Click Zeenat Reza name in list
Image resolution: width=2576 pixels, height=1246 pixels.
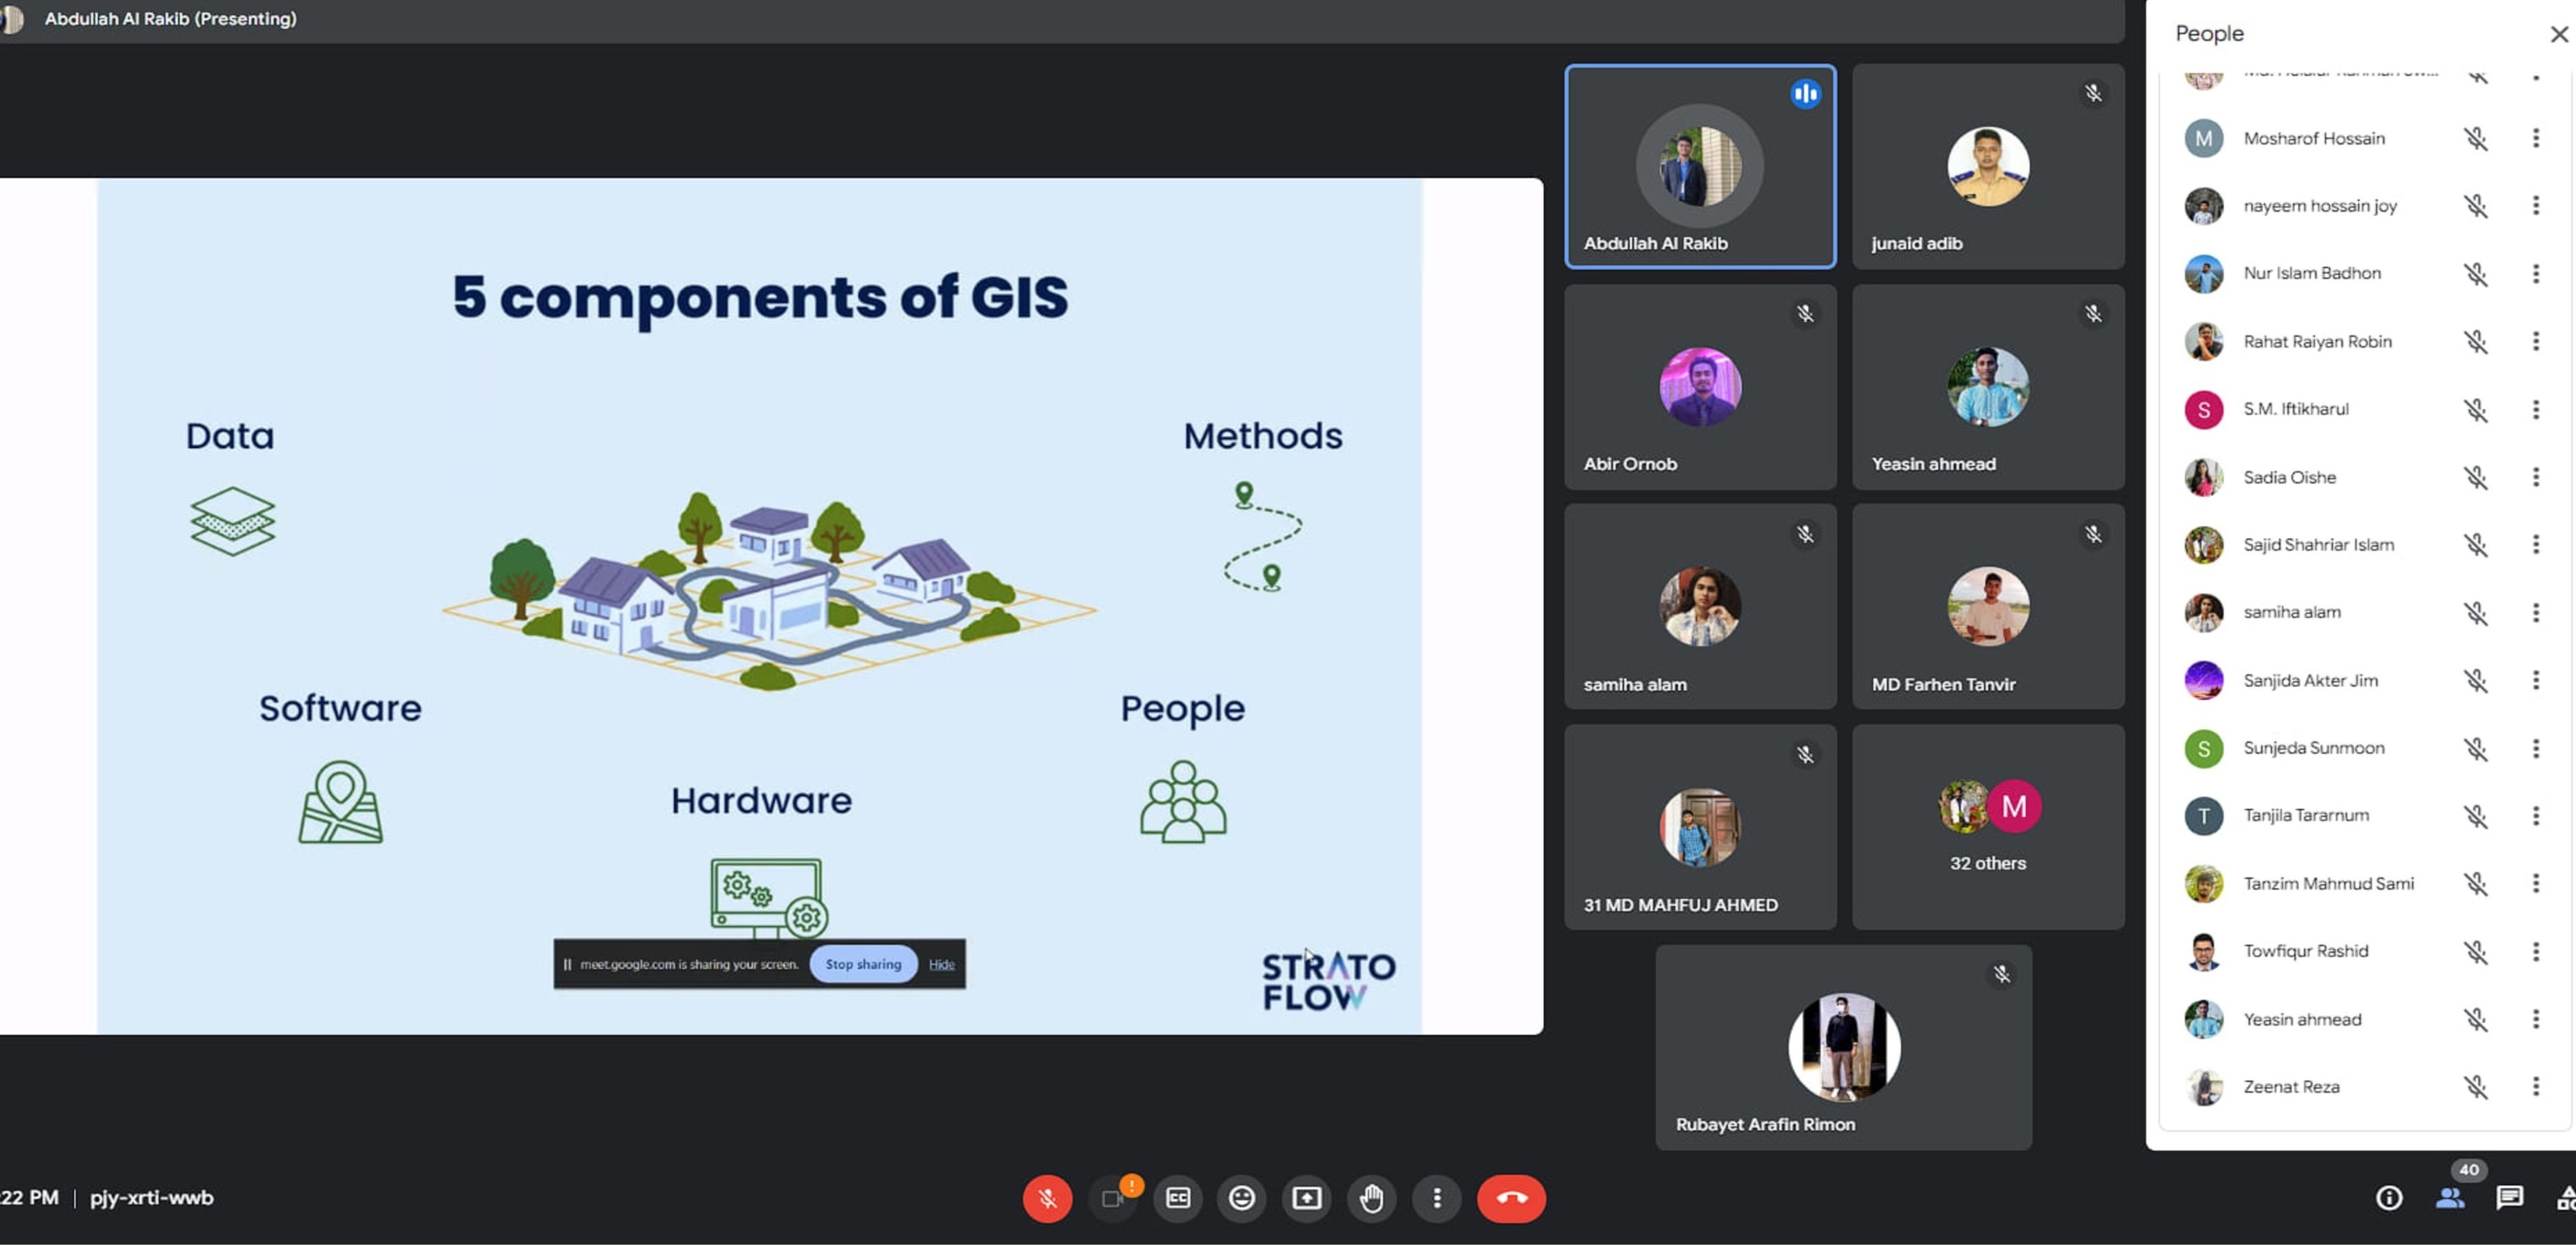2291,1086
